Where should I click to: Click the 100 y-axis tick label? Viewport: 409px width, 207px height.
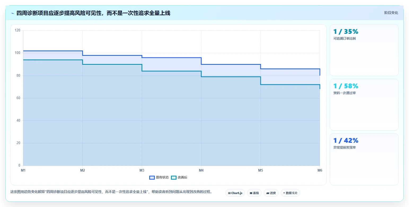tap(17, 53)
